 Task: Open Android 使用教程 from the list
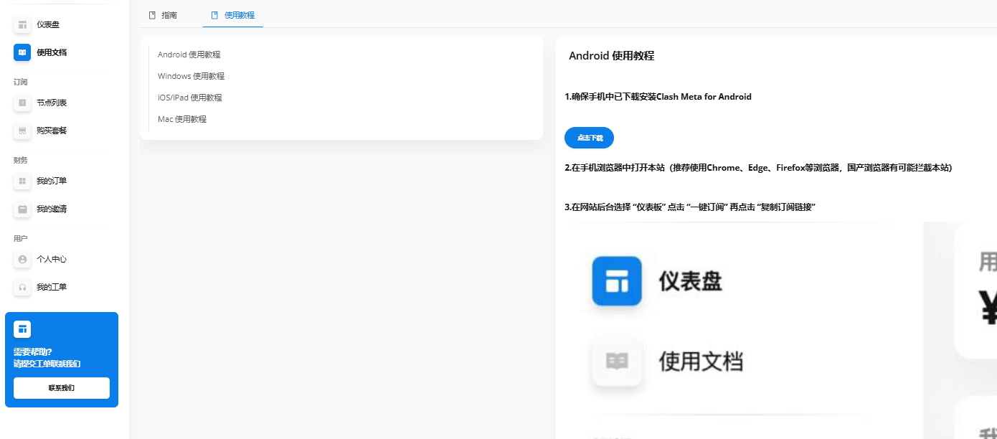[189, 55]
